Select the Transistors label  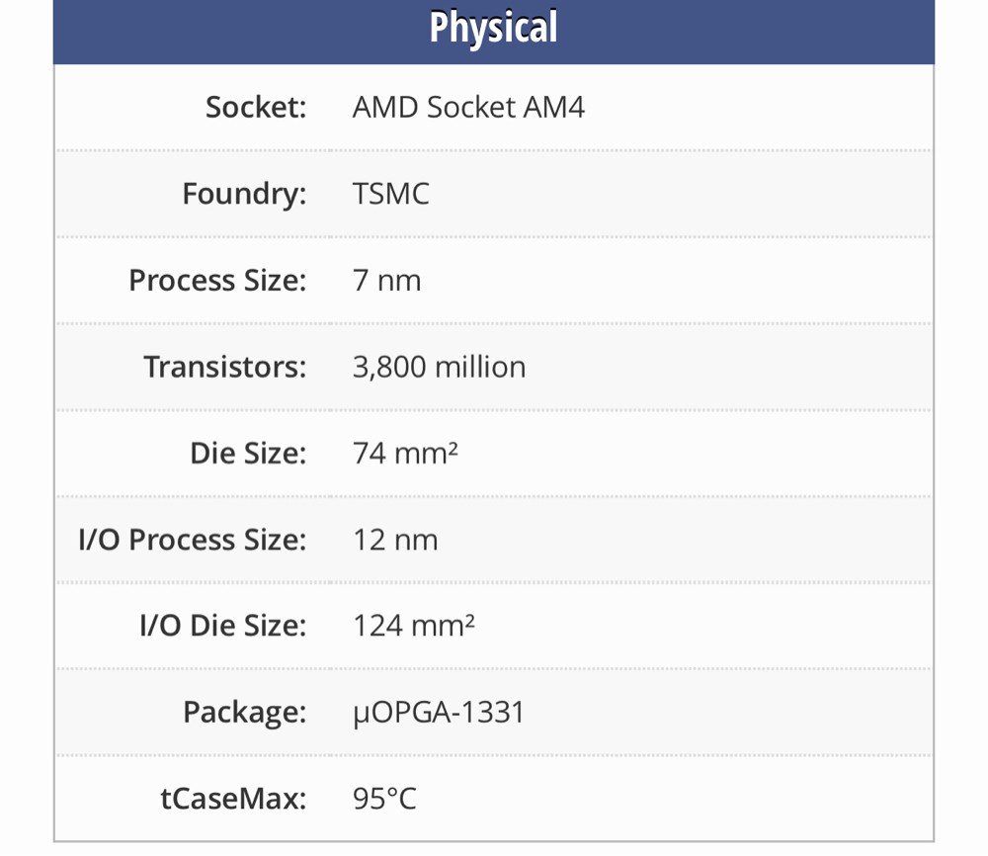tap(225, 367)
